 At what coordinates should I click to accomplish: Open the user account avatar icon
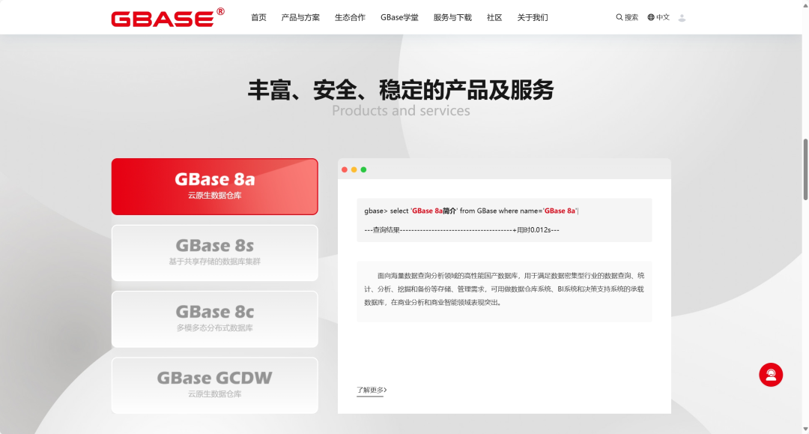tap(682, 18)
